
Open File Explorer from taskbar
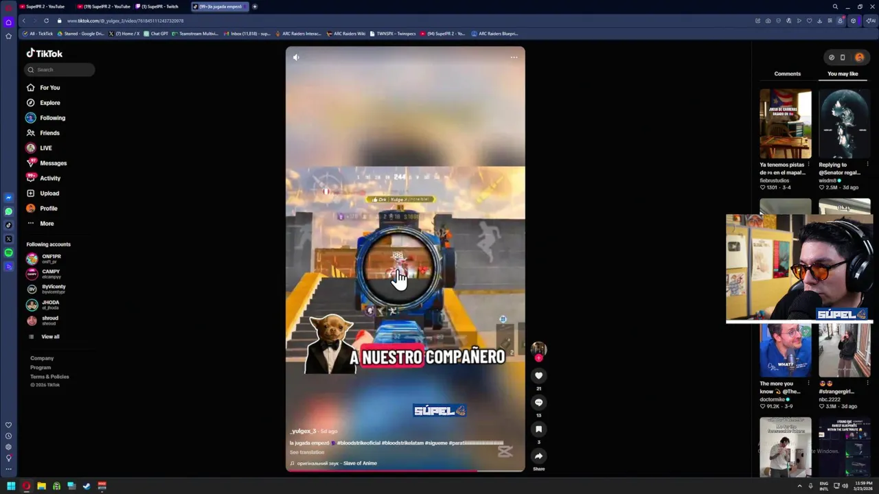41,486
